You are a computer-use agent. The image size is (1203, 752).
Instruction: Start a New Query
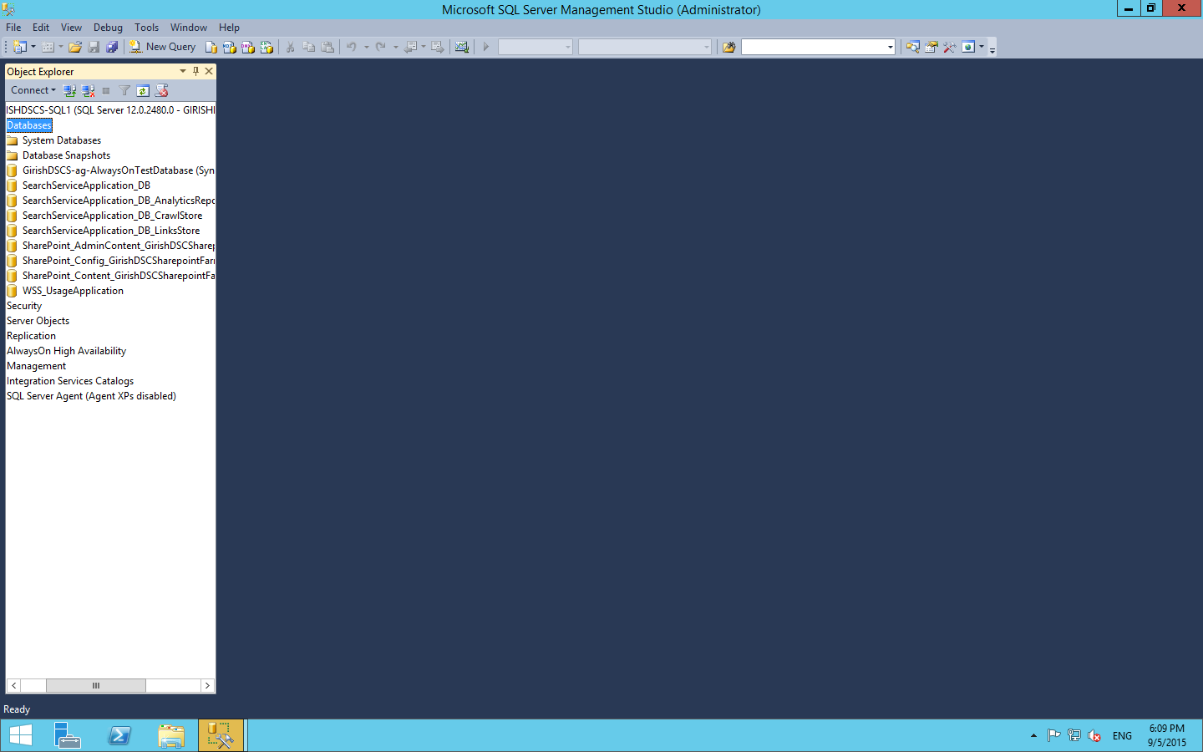[x=163, y=47]
